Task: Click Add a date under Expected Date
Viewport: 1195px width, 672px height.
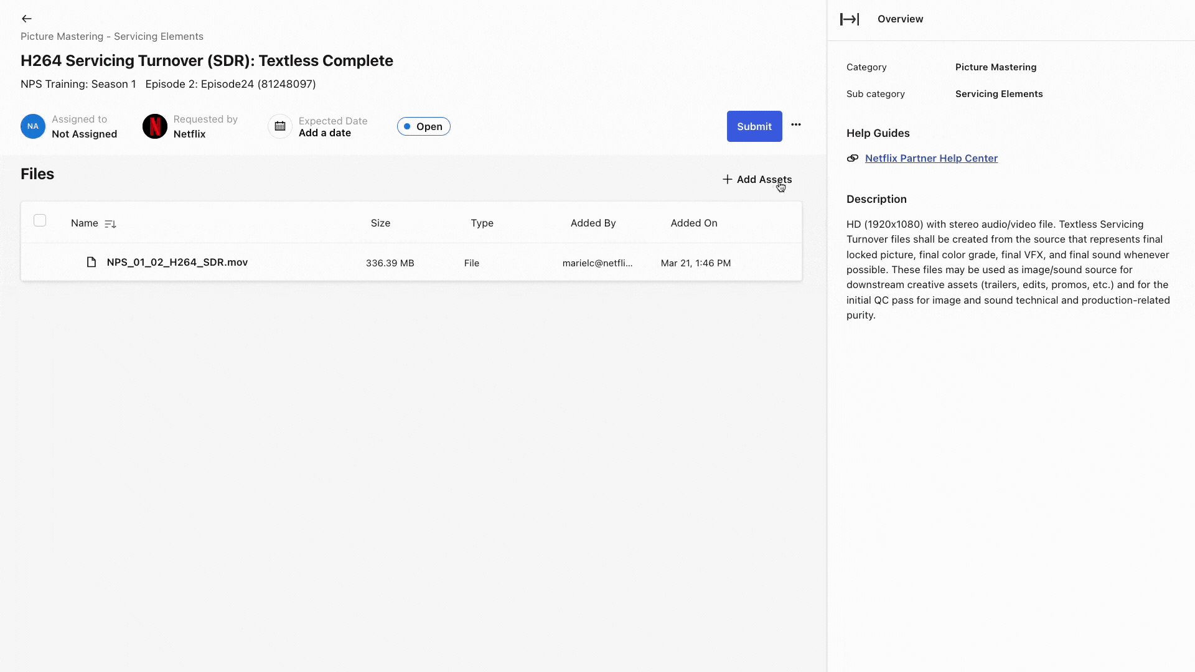Action: tap(325, 133)
